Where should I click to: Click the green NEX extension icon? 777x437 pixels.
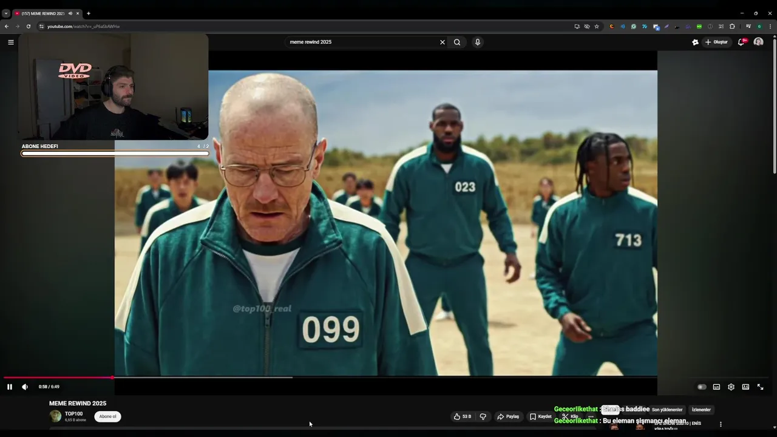click(x=699, y=26)
